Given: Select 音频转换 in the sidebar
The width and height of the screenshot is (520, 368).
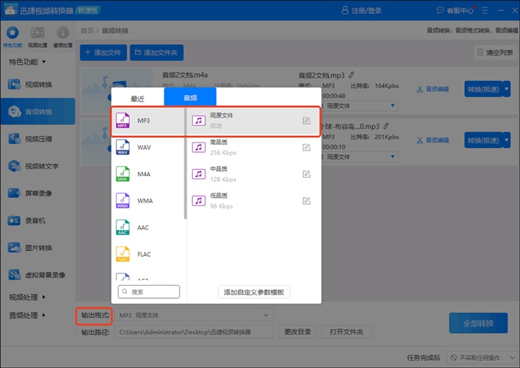Looking at the screenshot, I should (38, 111).
